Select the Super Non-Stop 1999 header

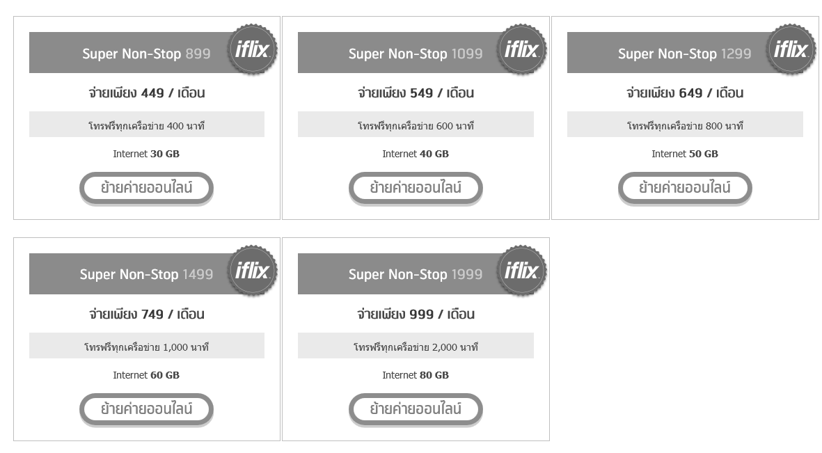click(x=415, y=274)
